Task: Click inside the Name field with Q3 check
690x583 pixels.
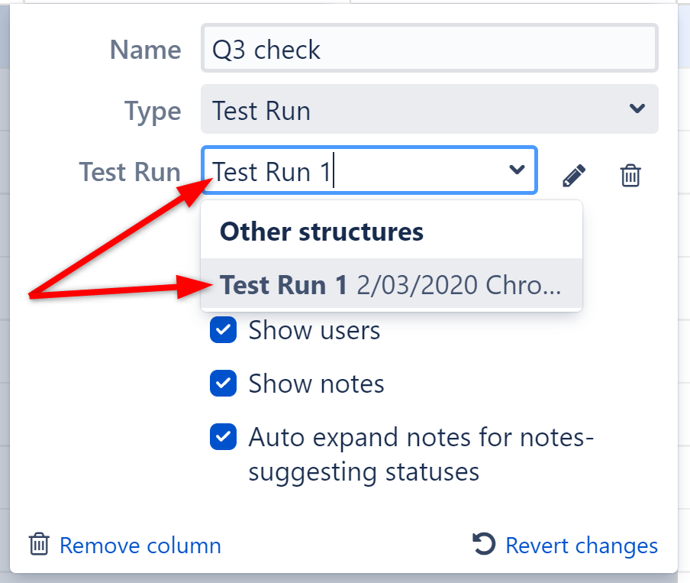Action: click(x=427, y=48)
